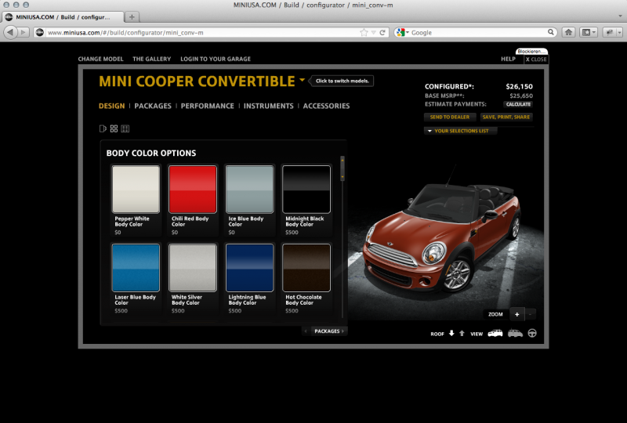Screen dimensions: 627x423
Task: Open the Performance tab
Action: 207,106
